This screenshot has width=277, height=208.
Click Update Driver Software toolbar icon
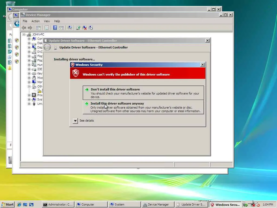point(78,28)
